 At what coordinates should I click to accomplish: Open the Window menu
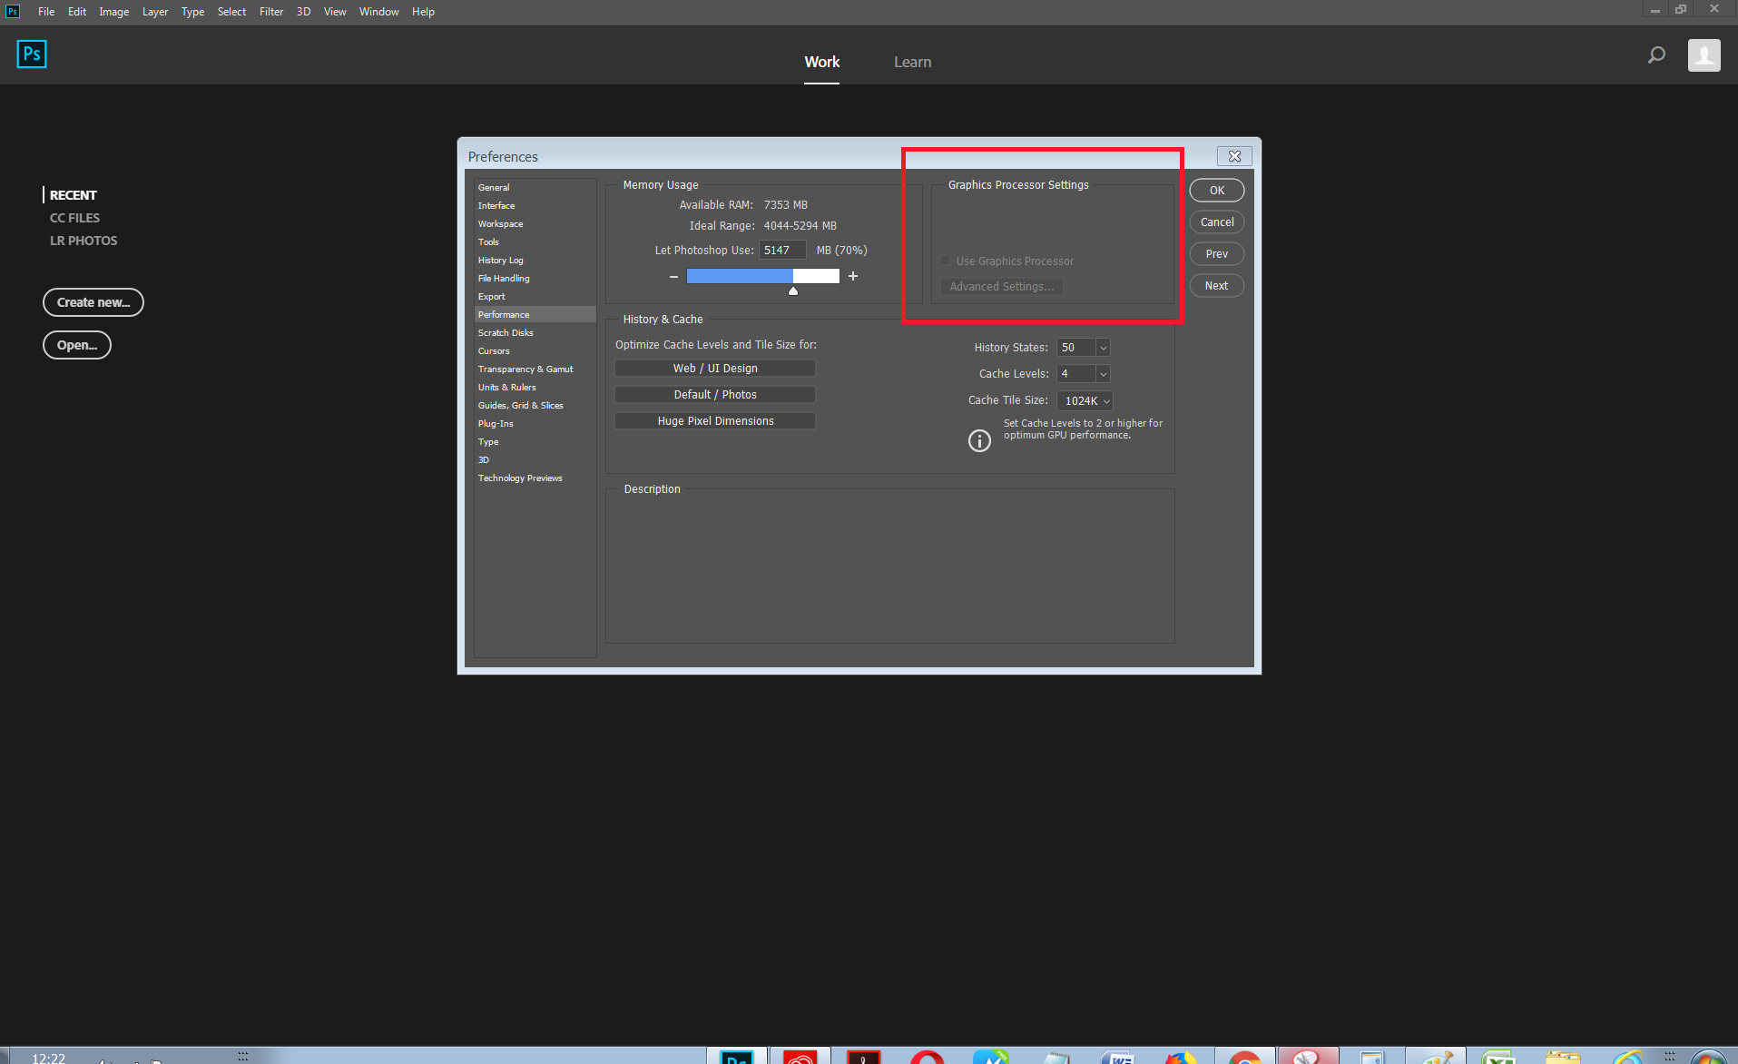click(x=378, y=12)
